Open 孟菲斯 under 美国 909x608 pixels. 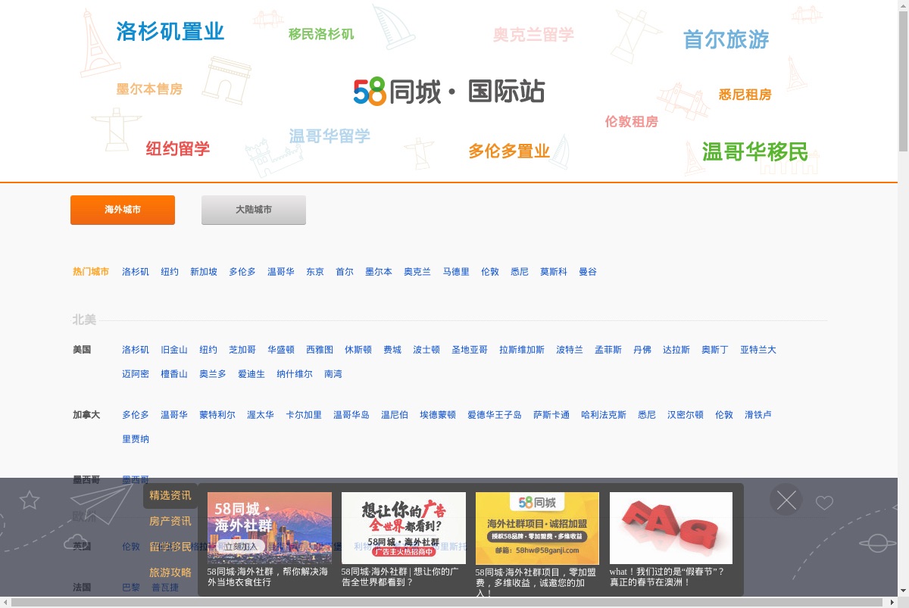[x=608, y=350]
